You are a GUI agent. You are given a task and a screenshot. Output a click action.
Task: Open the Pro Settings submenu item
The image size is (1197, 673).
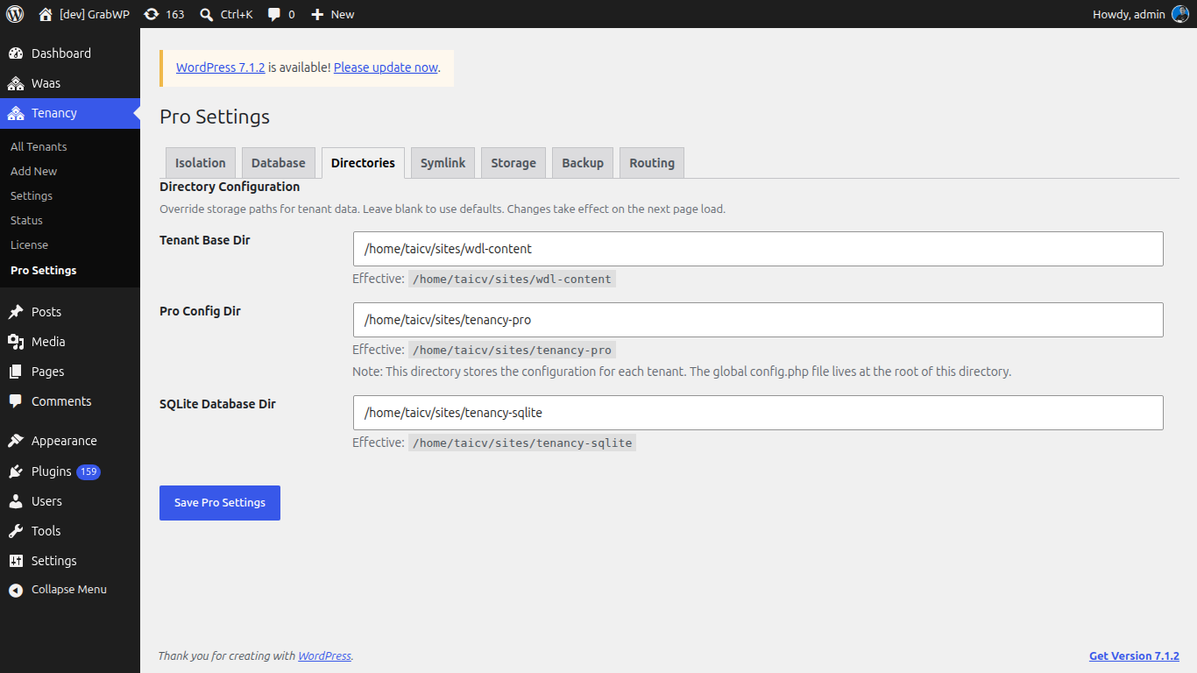(x=44, y=270)
